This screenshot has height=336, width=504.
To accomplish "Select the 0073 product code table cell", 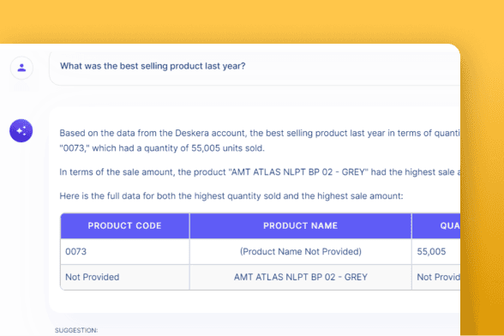I will (x=125, y=251).
